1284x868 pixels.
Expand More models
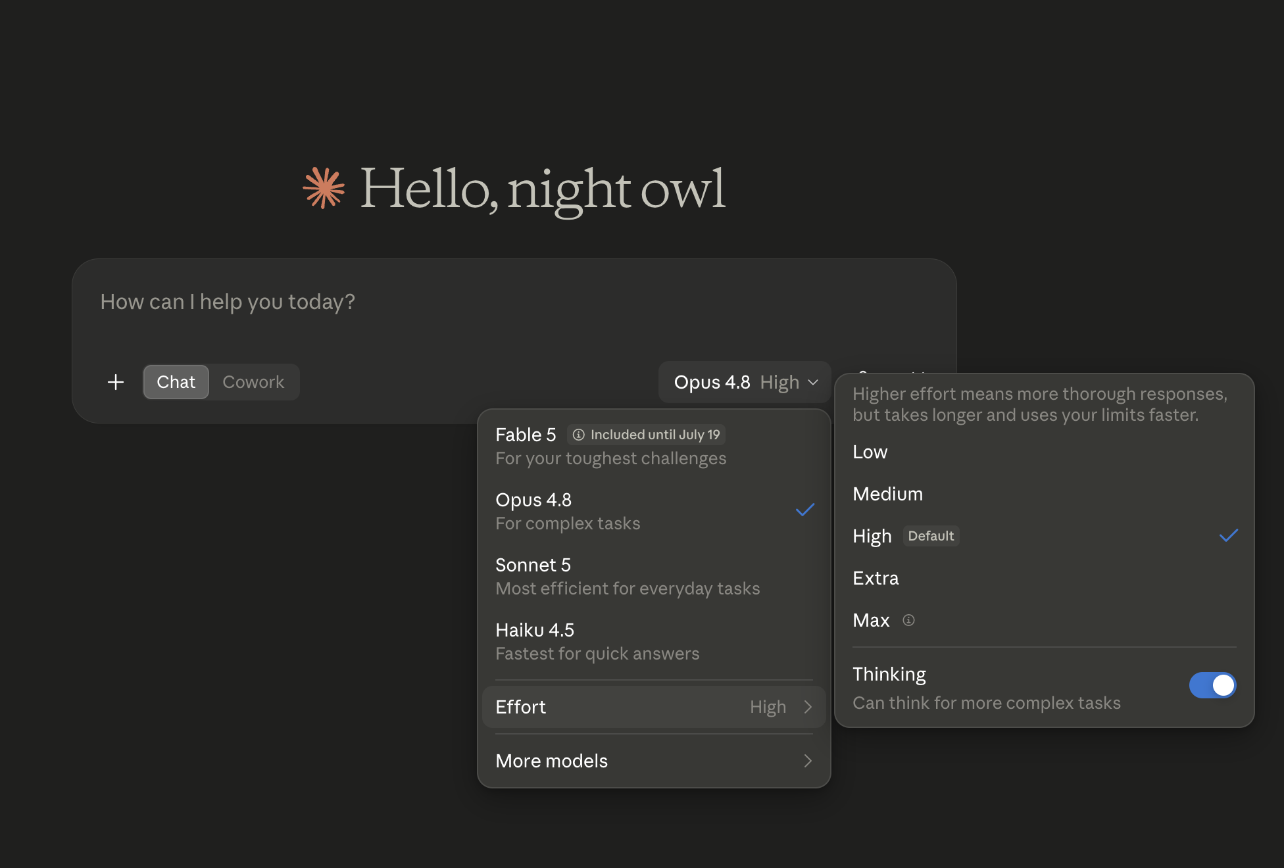pyautogui.click(x=654, y=761)
